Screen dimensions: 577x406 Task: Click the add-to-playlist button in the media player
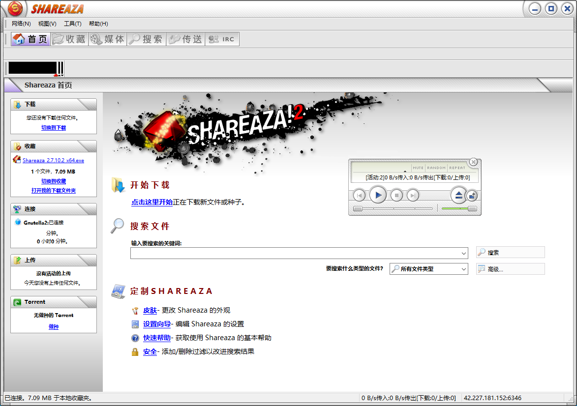472,195
